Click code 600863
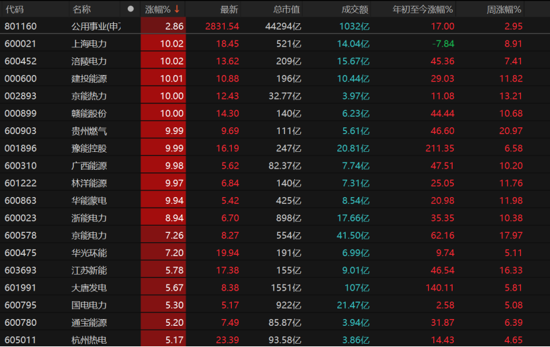This screenshot has width=550, height=347. tap(21, 200)
